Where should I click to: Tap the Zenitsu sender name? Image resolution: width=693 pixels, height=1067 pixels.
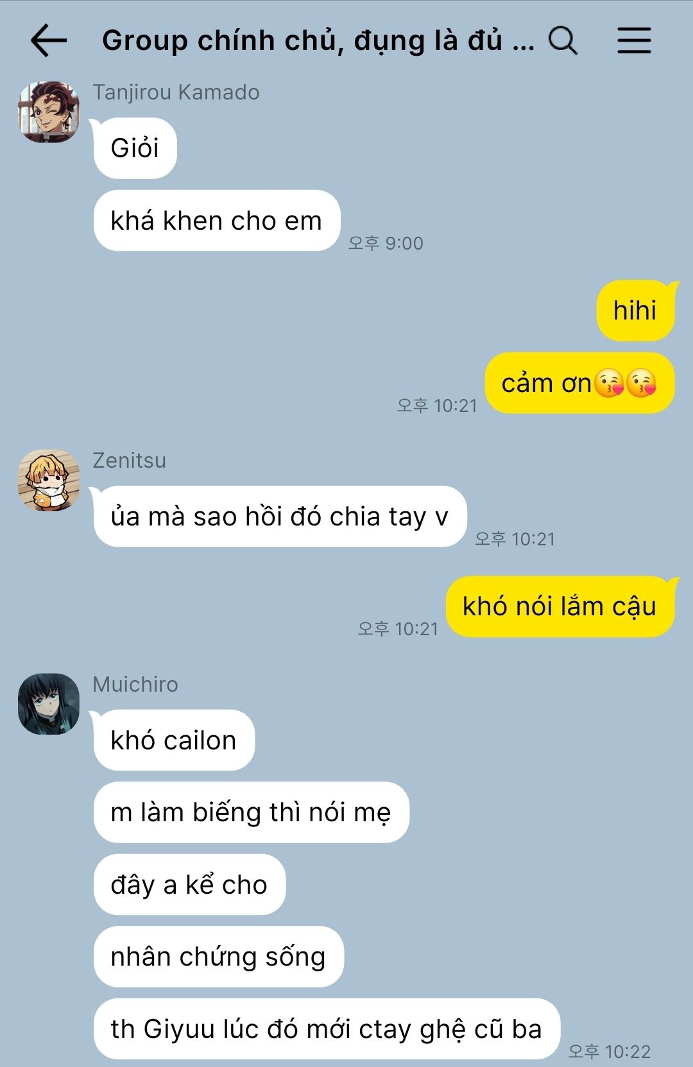tap(129, 461)
